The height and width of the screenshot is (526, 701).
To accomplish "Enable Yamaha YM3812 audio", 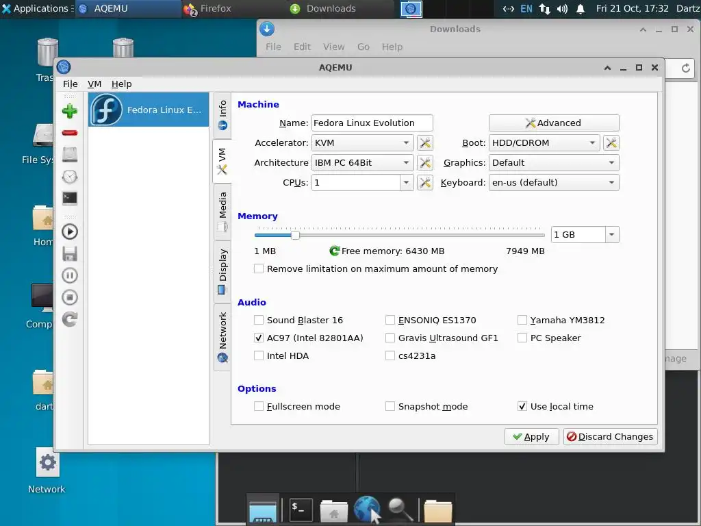I will pos(522,320).
